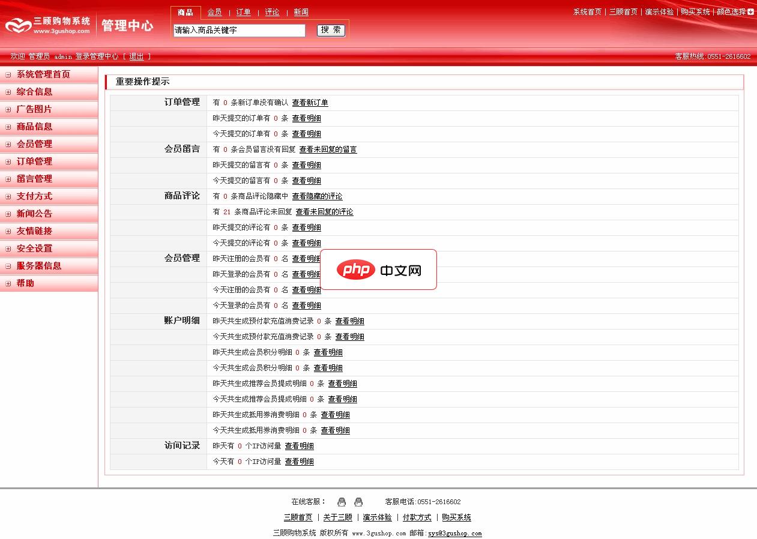Expand the 综合信息 sidebar section

click(8, 92)
